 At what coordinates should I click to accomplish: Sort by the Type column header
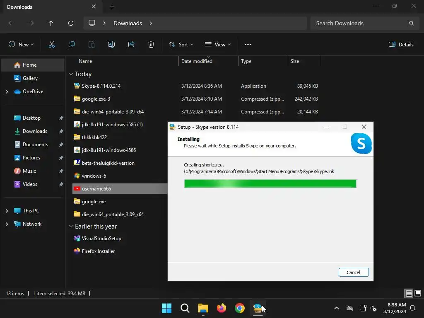click(246, 61)
